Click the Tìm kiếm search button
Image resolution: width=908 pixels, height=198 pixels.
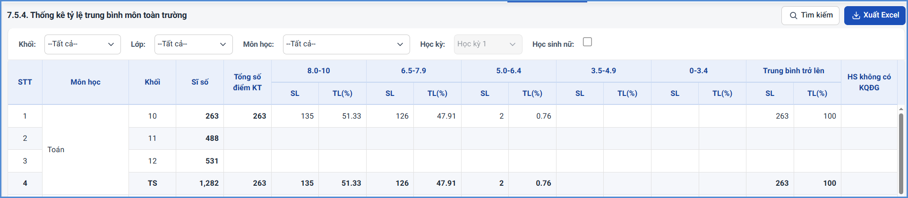810,15
